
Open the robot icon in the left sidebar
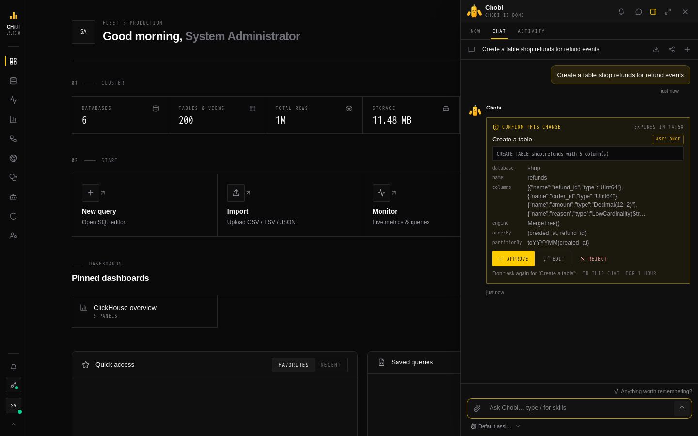[x=13, y=197]
